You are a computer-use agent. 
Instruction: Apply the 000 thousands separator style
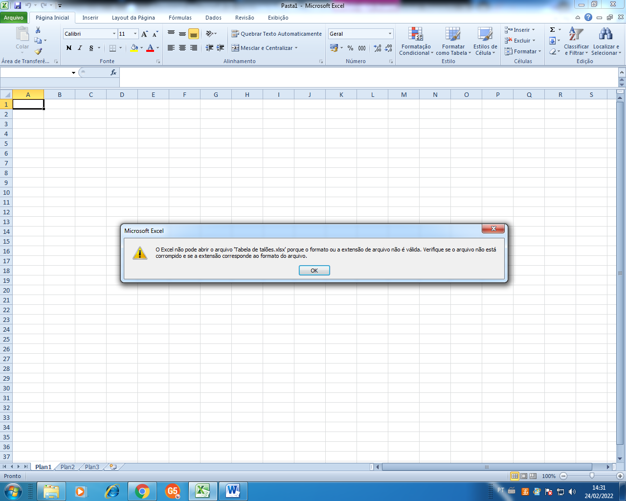362,48
